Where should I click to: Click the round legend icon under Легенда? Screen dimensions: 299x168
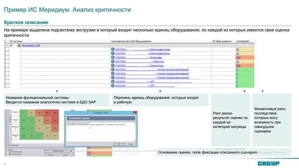tap(10, 154)
